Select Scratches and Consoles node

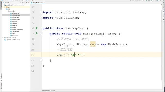coord(13,40)
